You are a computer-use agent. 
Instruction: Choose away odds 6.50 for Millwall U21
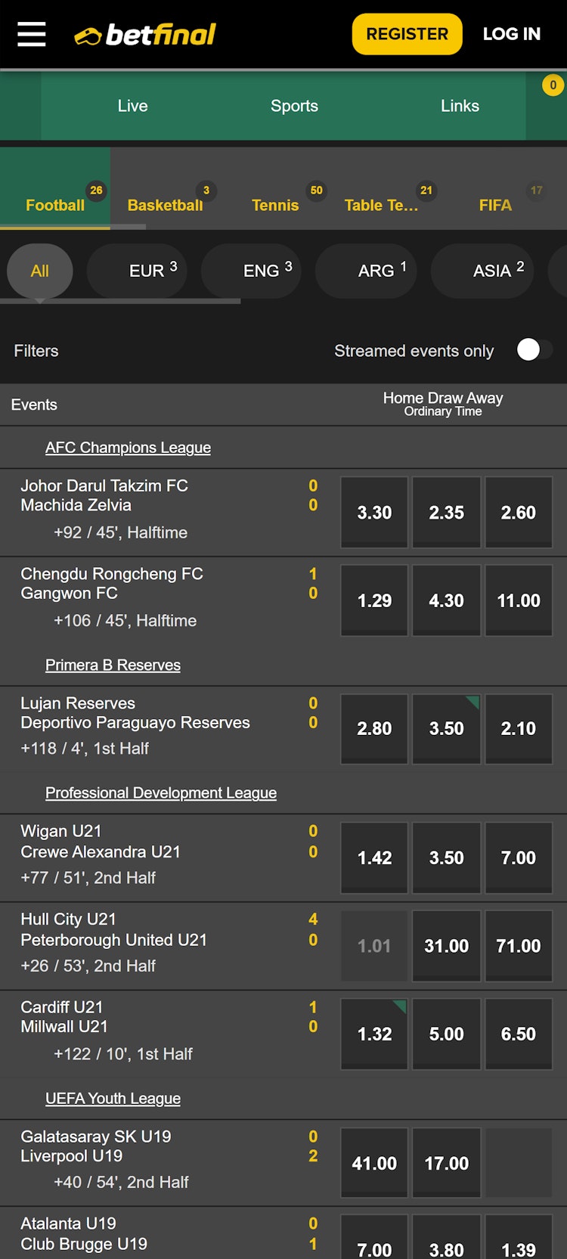[519, 1034]
